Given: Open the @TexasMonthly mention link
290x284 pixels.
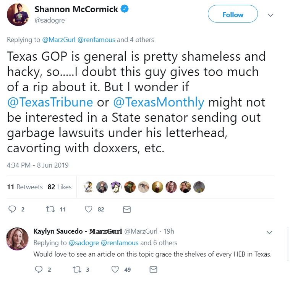Looking at the screenshot, I should 159,102.
